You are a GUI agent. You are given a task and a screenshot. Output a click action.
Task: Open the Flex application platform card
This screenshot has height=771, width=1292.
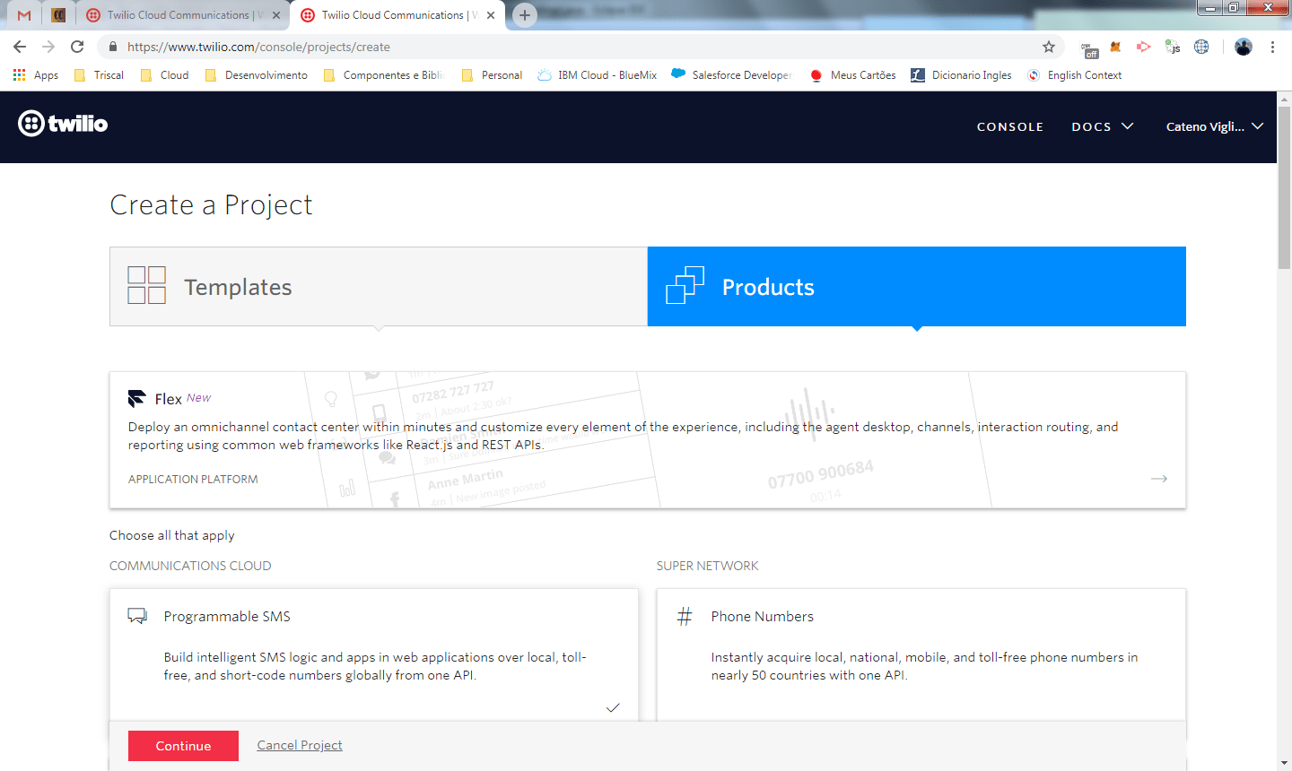coord(648,440)
